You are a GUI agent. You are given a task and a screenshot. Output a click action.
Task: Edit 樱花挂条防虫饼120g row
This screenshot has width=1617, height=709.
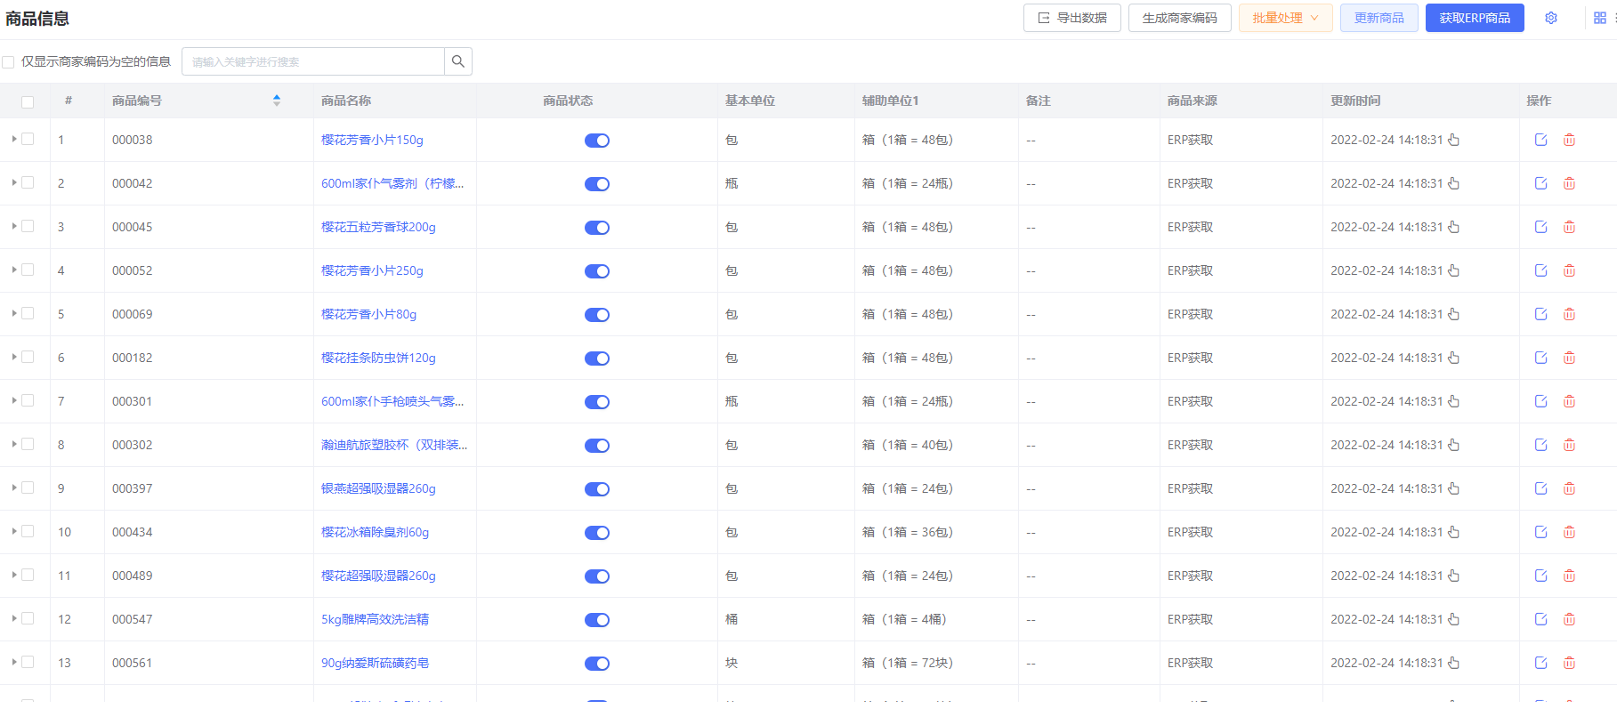click(1540, 358)
